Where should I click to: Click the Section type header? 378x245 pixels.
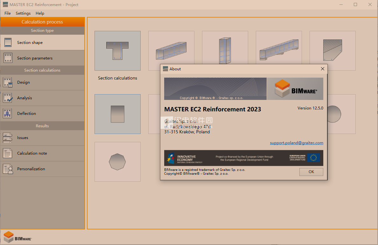coord(42,30)
